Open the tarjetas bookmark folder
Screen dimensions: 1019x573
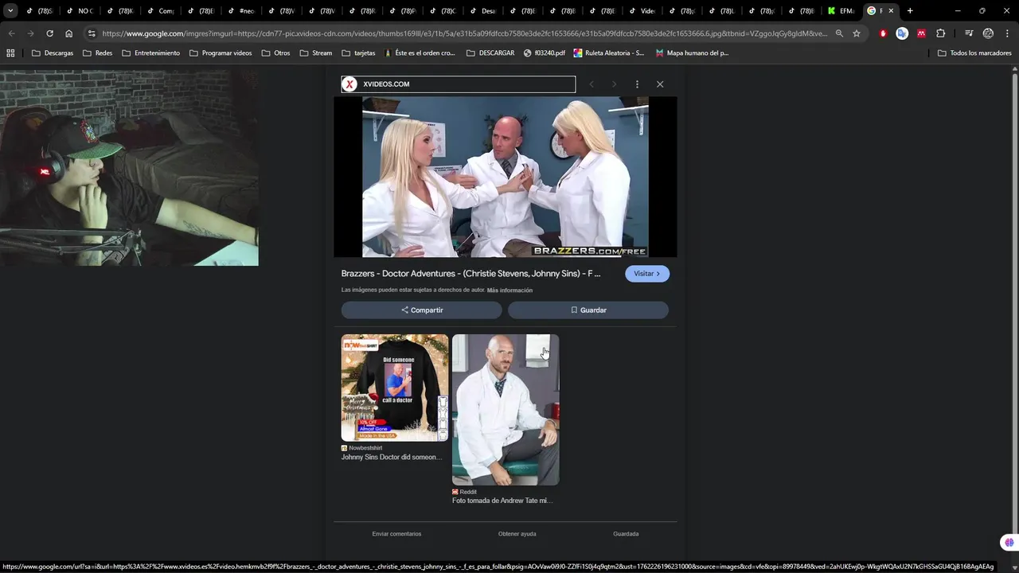(x=358, y=53)
